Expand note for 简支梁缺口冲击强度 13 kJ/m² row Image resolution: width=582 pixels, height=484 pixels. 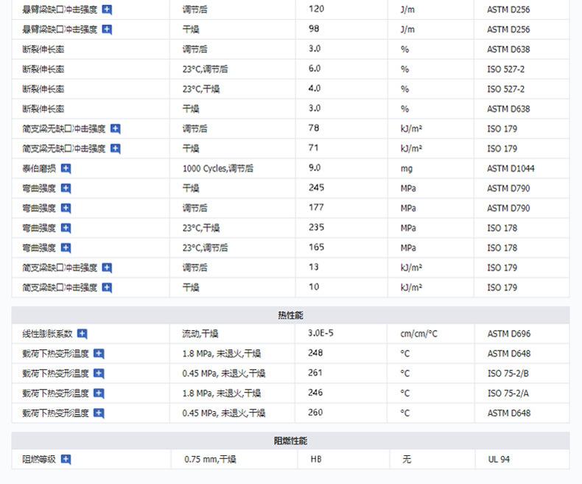(107, 268)
